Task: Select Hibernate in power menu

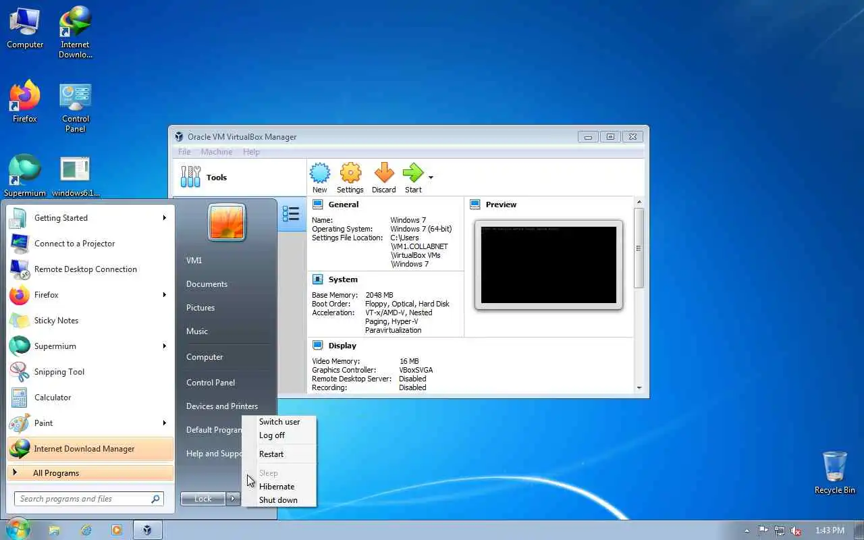Action: [279, 487]
